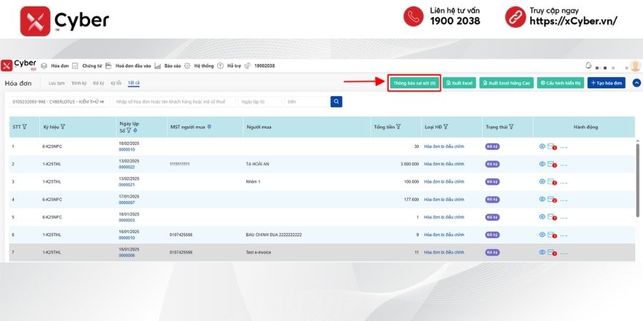The height and width of the screenshot is (321, 643).
Task: Click eye icon for invoice 0000007
Action: click(x=542, y=199)
